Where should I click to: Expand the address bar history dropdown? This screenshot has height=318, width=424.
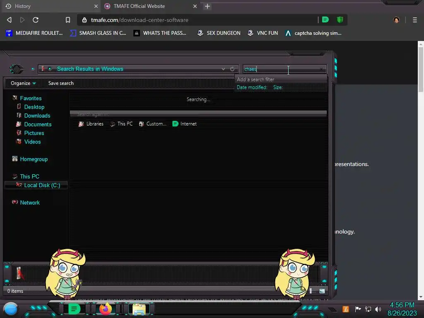[x=223, y=69]
